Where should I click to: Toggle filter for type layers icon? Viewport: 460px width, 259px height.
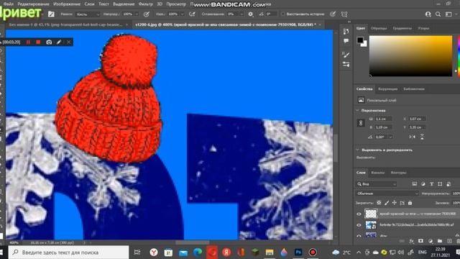point(431,184)
